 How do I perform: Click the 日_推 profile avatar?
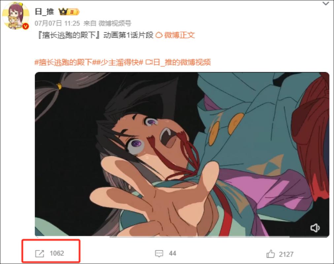[x=16, y=15]
